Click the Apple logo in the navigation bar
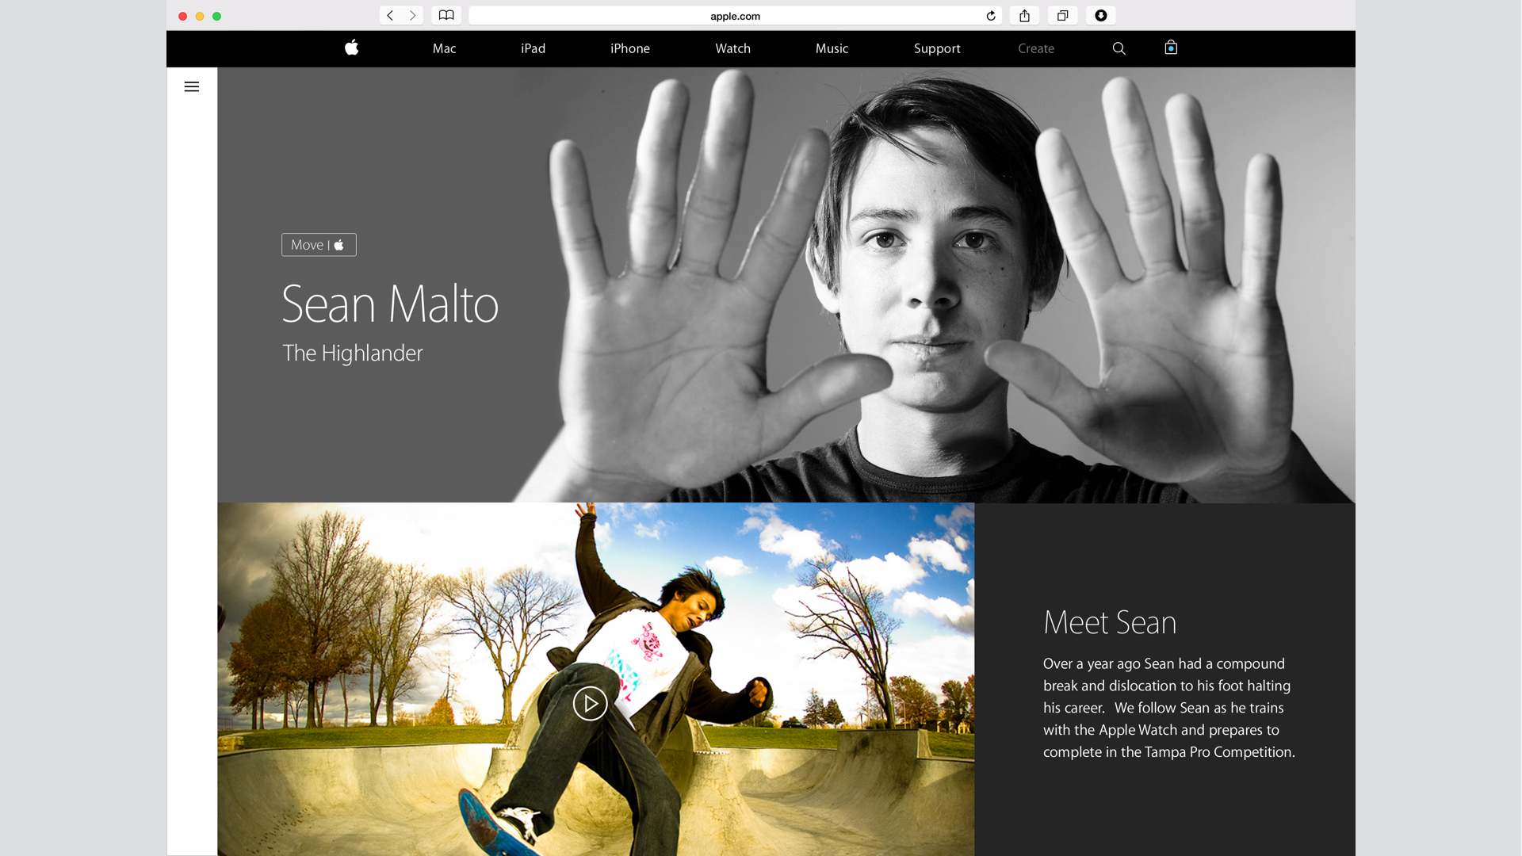Image resolution: width=1522 pixels, height=856 pixels. point(352,48)
